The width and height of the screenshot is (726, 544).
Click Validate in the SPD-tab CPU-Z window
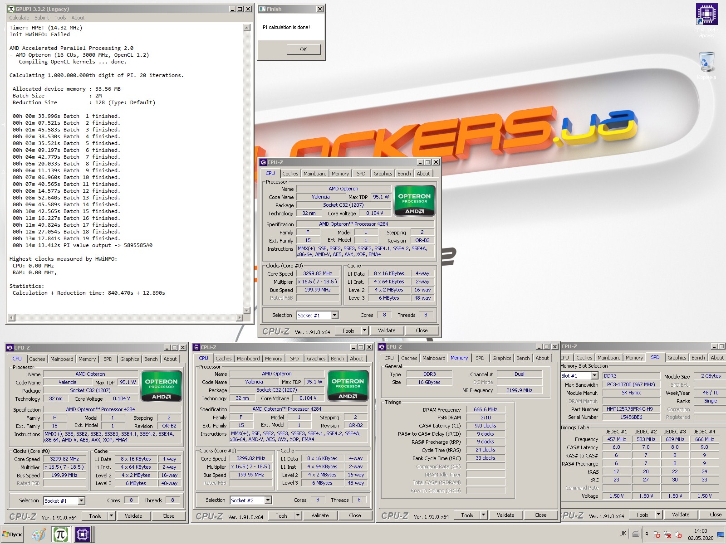click(681, 515)
